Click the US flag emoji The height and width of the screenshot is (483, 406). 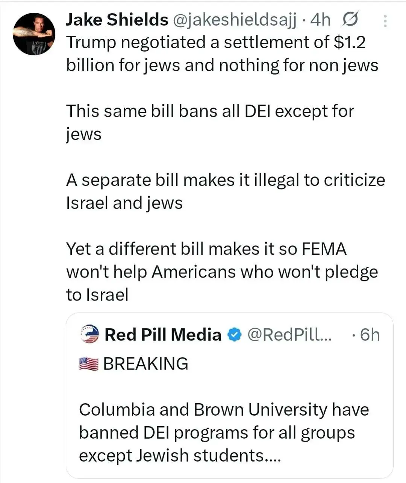89,364
